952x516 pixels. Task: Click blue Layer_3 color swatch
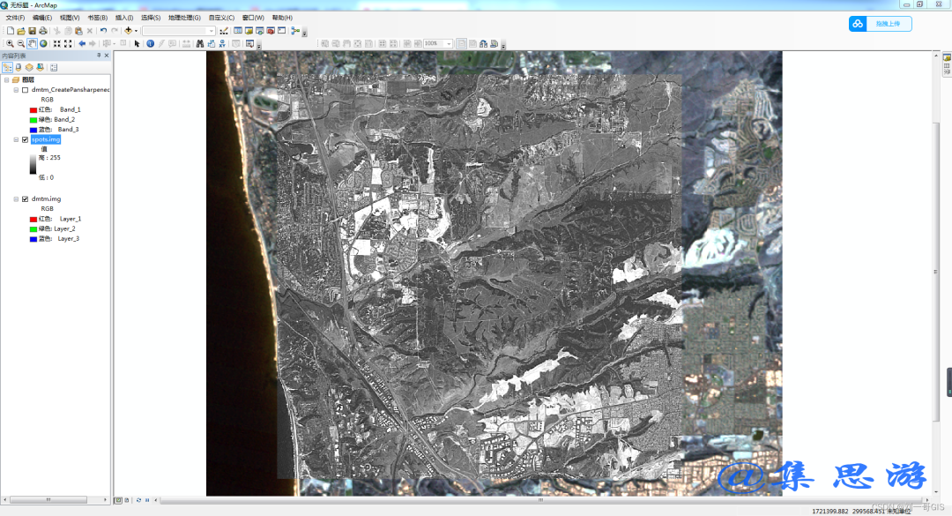coord(33,239)
